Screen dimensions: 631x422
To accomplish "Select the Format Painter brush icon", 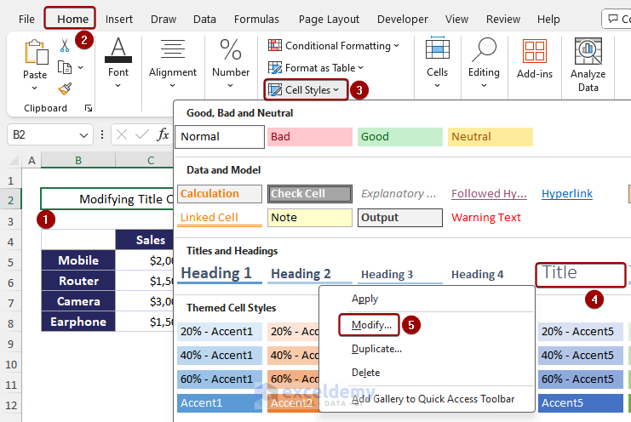I will pos(65,88).
